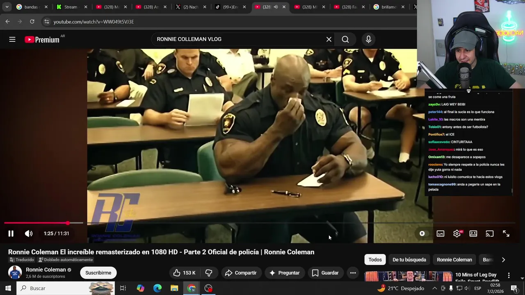Open options for 10 Mins of Leg Day
The height and width of the screenshot is (295, 525).
(x=509, y=275)
